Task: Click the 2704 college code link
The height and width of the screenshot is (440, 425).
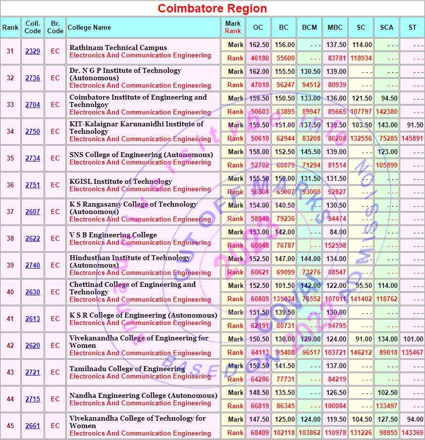Action: 33,105
